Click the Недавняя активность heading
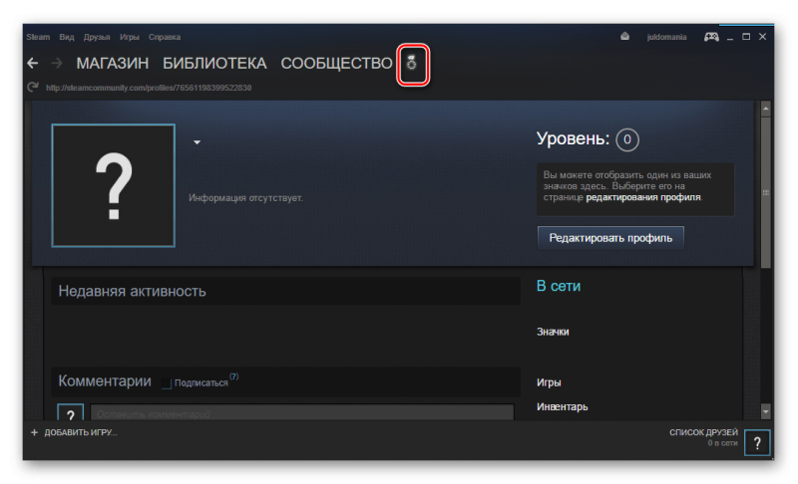This screenshot has height=484, width=798. [132, 291]
